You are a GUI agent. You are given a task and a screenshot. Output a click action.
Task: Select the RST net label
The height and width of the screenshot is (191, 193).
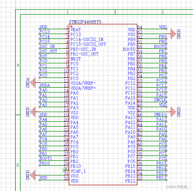43,56
